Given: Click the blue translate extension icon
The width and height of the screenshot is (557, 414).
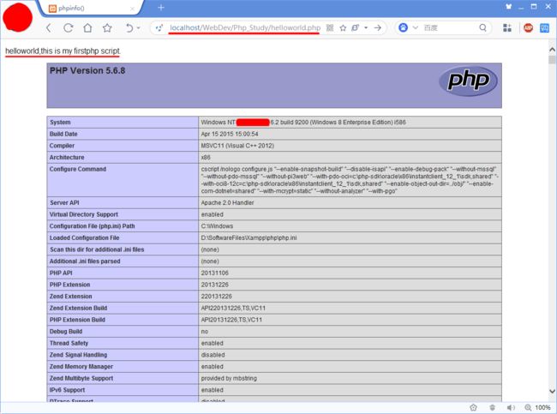Looking at the screenshot, I should (x=544, y=27).
